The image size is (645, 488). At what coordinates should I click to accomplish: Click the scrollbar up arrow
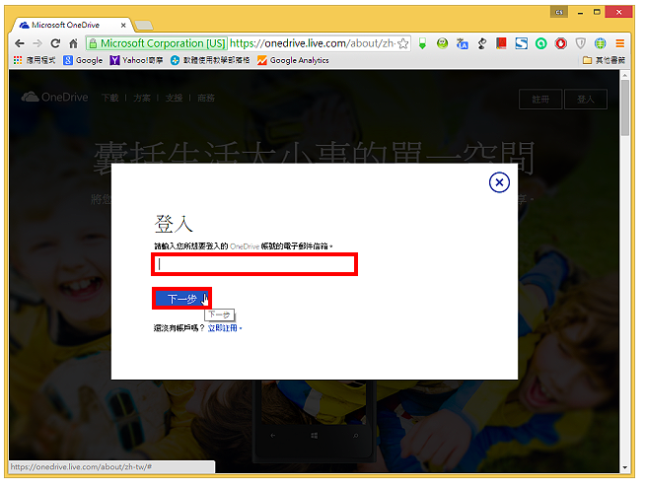tap(625, 75)
